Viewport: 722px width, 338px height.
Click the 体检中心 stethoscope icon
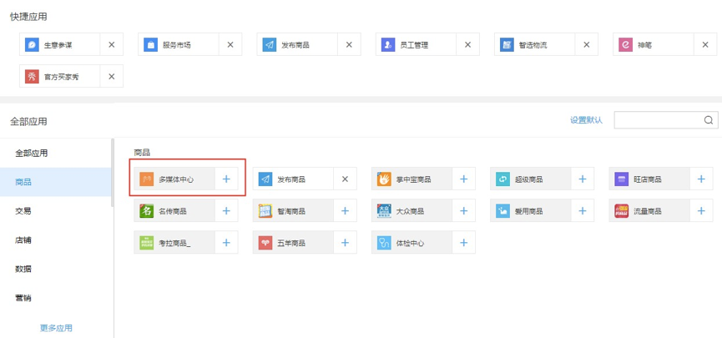pos(384,243)
